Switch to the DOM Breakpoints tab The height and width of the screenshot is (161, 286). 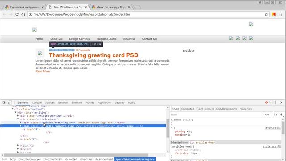[227, 109]
